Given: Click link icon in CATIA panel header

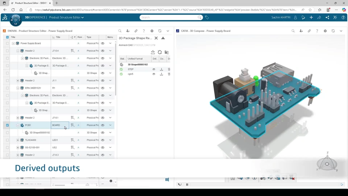Looking at the screenshot, I should click(x=309, y=31).
